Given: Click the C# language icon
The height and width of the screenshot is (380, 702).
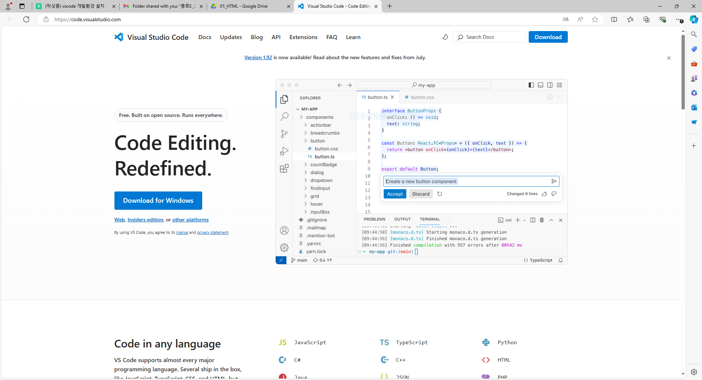Looking at the screenshot, I should (x=282, y=360).
